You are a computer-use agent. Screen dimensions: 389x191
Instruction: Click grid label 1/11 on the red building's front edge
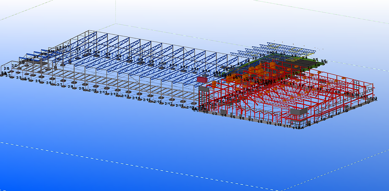point(287,126)
